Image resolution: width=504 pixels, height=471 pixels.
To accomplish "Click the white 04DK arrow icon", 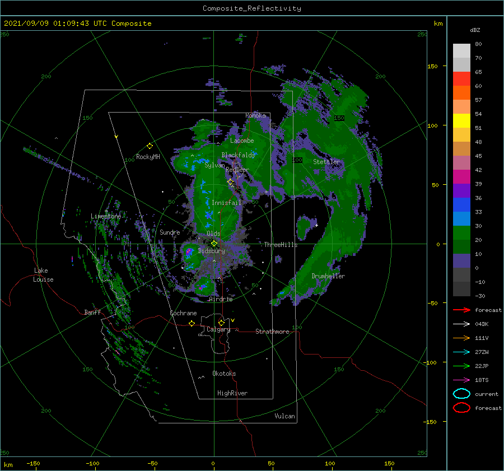I will click(x=461, y=324).
